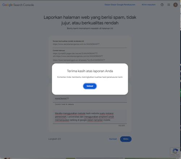
Task: Click the toeic.bahasainggris.ac.id example URL
Action: click(x=79, y=60)
